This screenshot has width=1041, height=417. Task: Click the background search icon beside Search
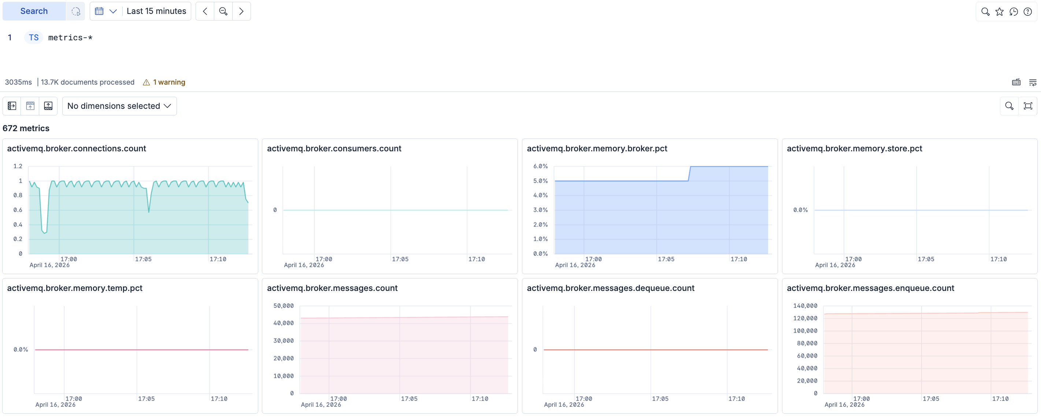(75, 11)
